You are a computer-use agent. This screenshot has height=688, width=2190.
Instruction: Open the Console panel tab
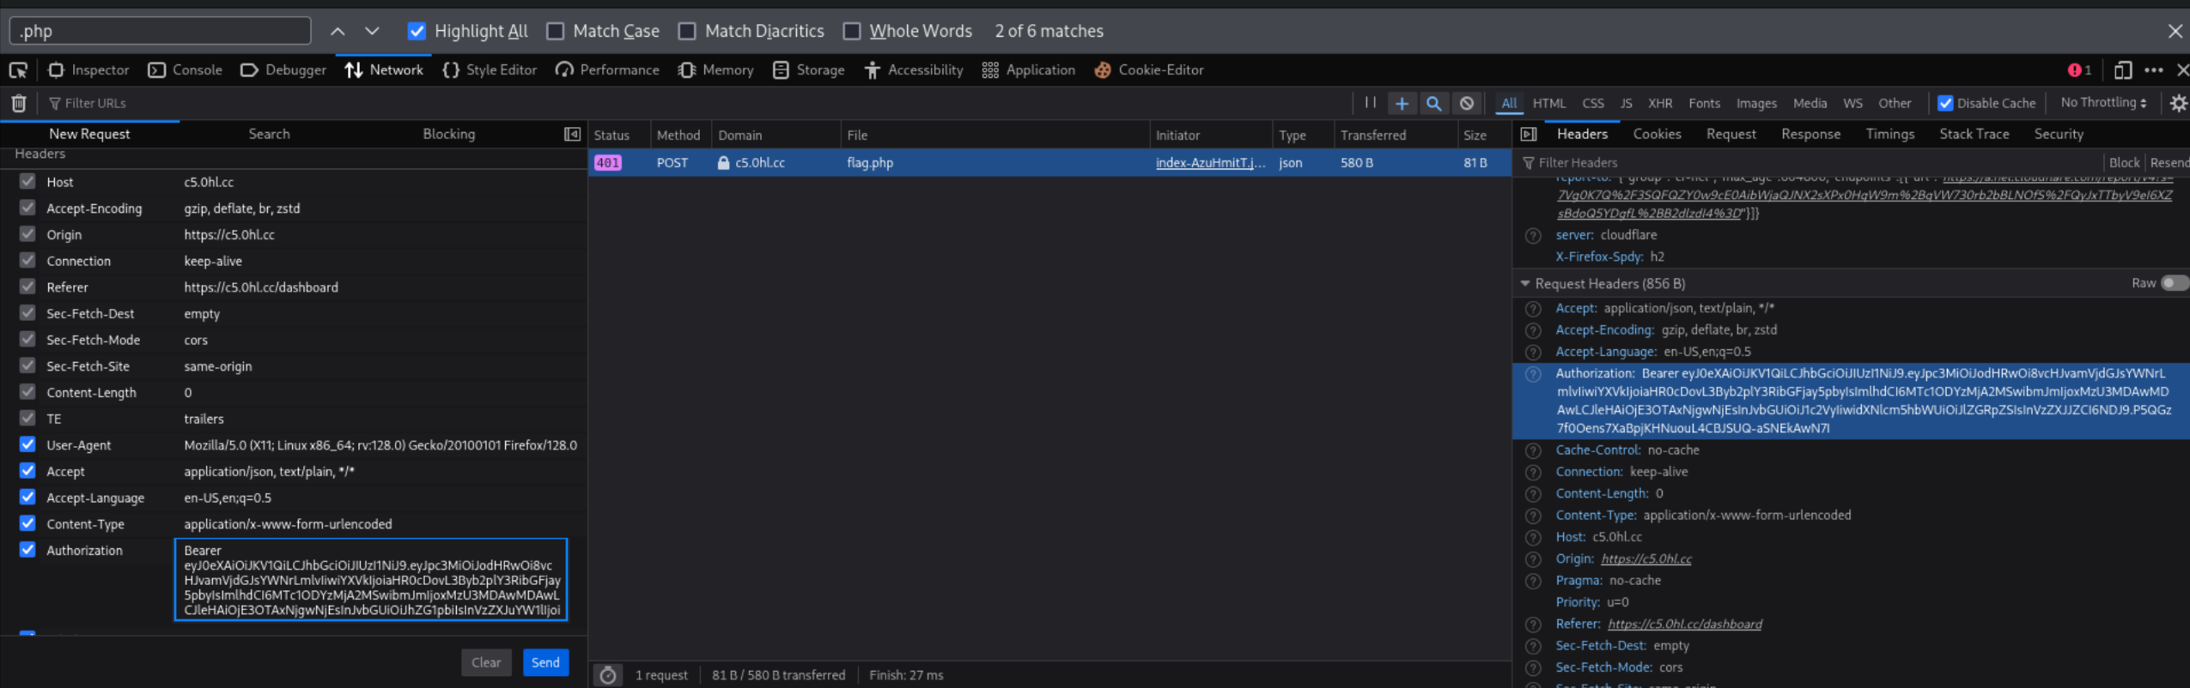(186, 70)
